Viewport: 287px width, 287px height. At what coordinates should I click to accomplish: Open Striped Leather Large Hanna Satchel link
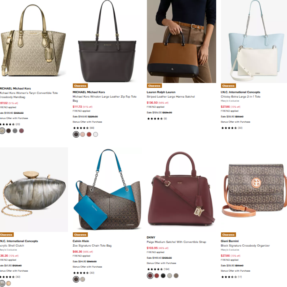pos(171,97)
